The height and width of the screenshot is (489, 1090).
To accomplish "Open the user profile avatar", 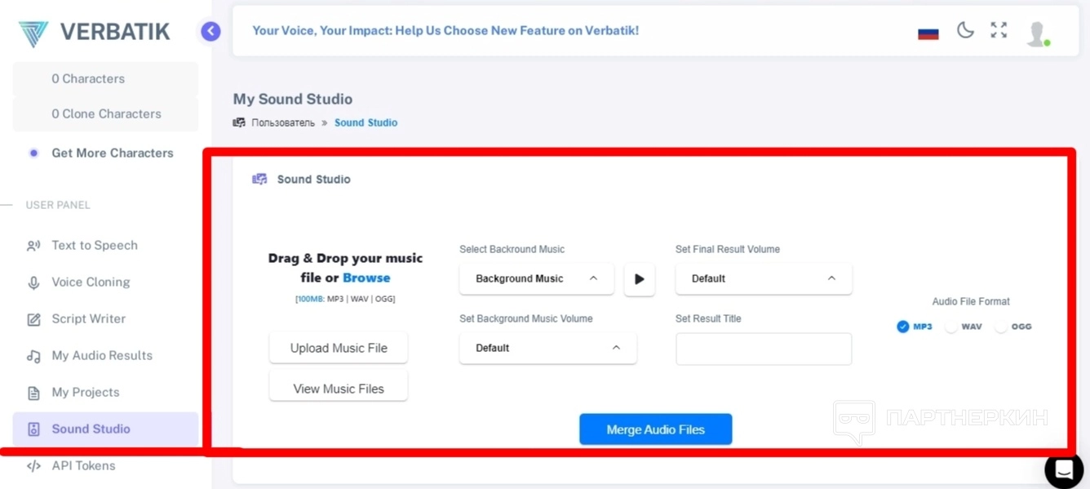I will click(1037, 33).
